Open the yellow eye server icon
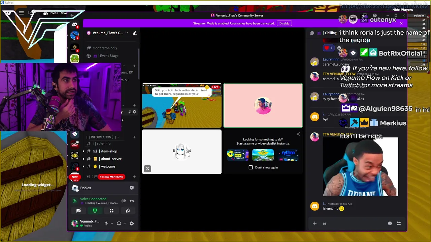 (75, 156)
